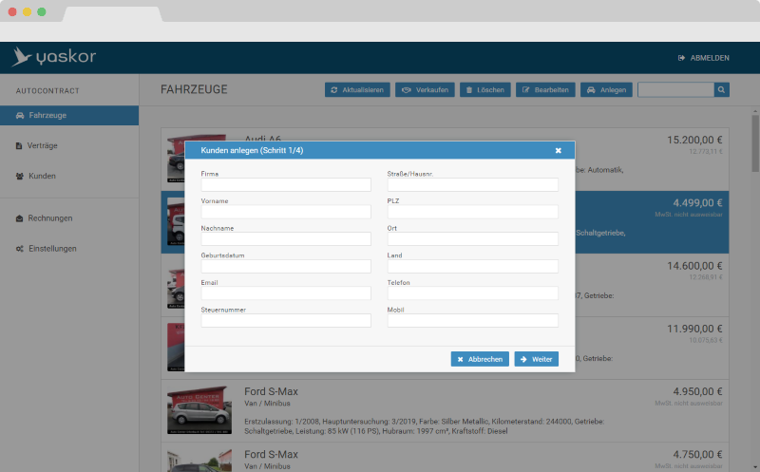Click the arrow icon on Weiter
The height and width of the screenshot is (472, 760).
(523, 359)
